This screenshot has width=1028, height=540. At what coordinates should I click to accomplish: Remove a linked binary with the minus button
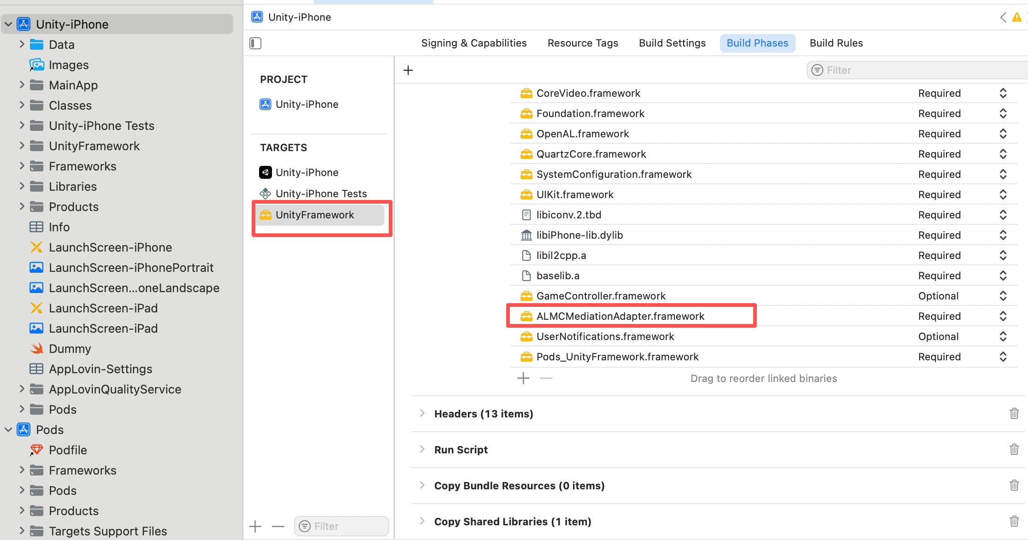click(x=546, y=378)
